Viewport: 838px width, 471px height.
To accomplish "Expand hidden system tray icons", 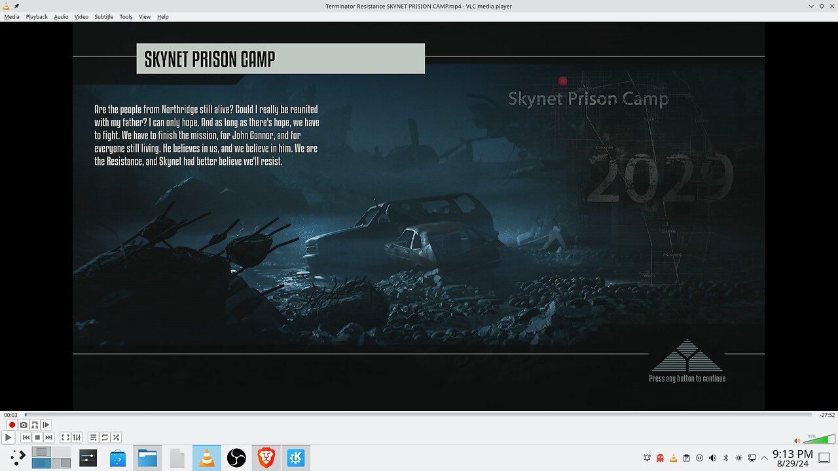I will [764, 458].
